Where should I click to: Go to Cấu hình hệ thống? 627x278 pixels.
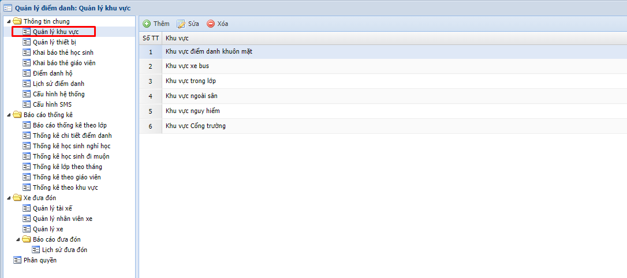coord(58,94)
